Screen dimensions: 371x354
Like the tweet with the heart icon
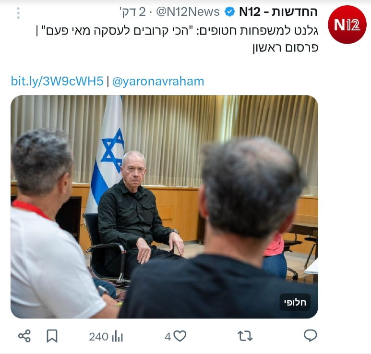tap(180, 336)
